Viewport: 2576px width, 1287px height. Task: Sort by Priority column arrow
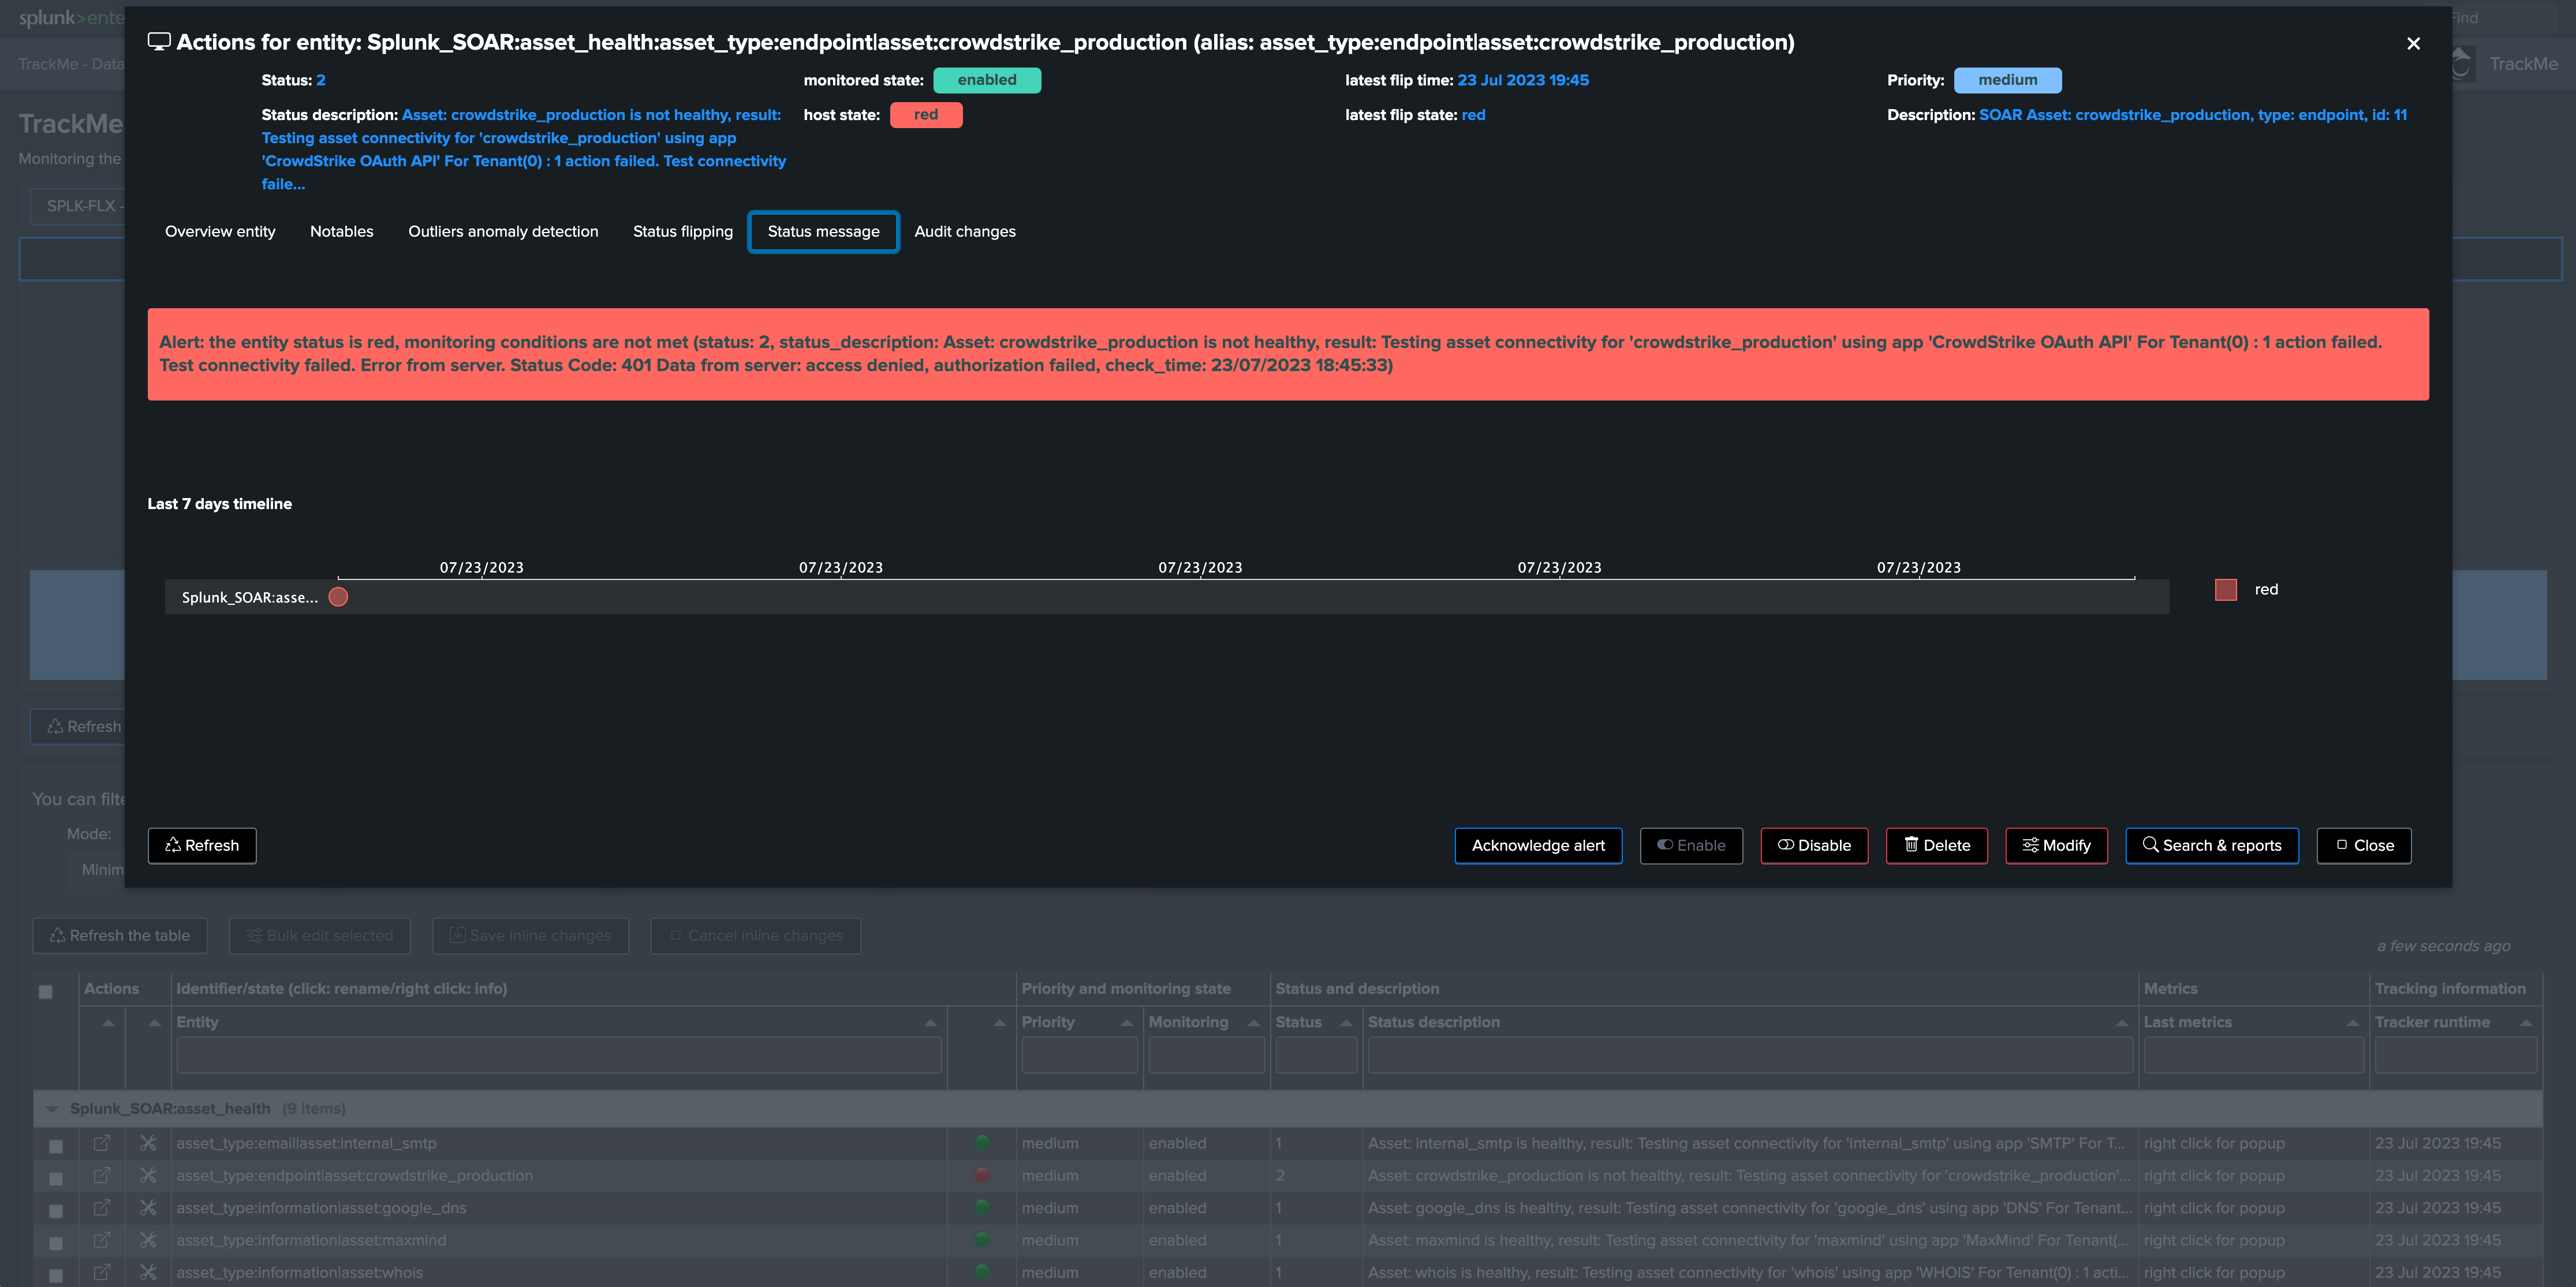[x=1126, y=1022]
